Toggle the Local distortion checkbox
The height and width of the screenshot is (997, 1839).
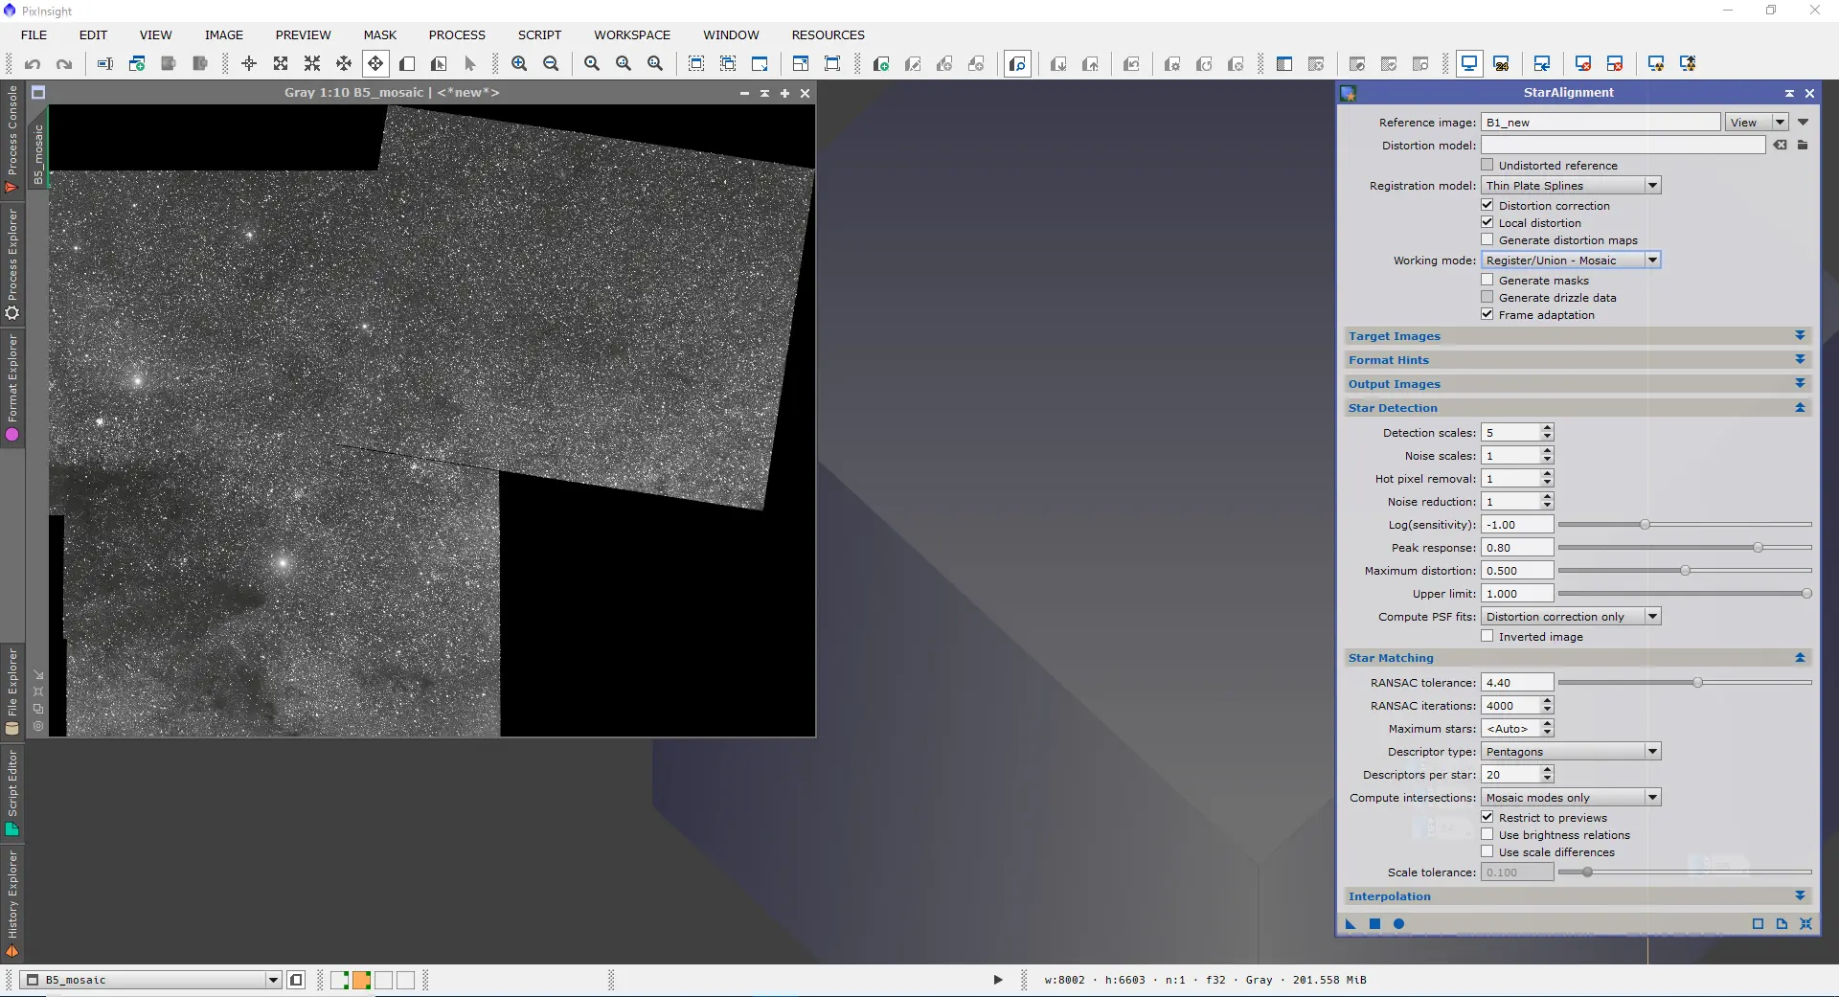coord(1487,222)
